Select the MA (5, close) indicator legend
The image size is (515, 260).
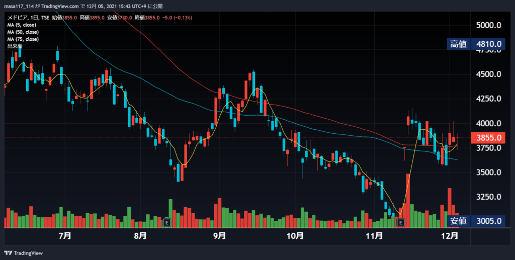click(22, 25)
